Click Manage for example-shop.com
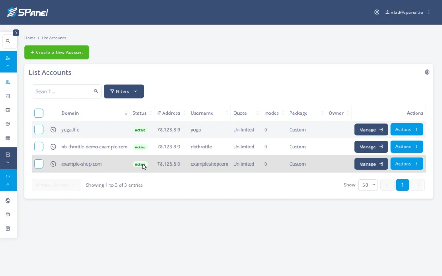Image resolution: width=442 pixels, height=276 pixels. [x=371, y=164]
